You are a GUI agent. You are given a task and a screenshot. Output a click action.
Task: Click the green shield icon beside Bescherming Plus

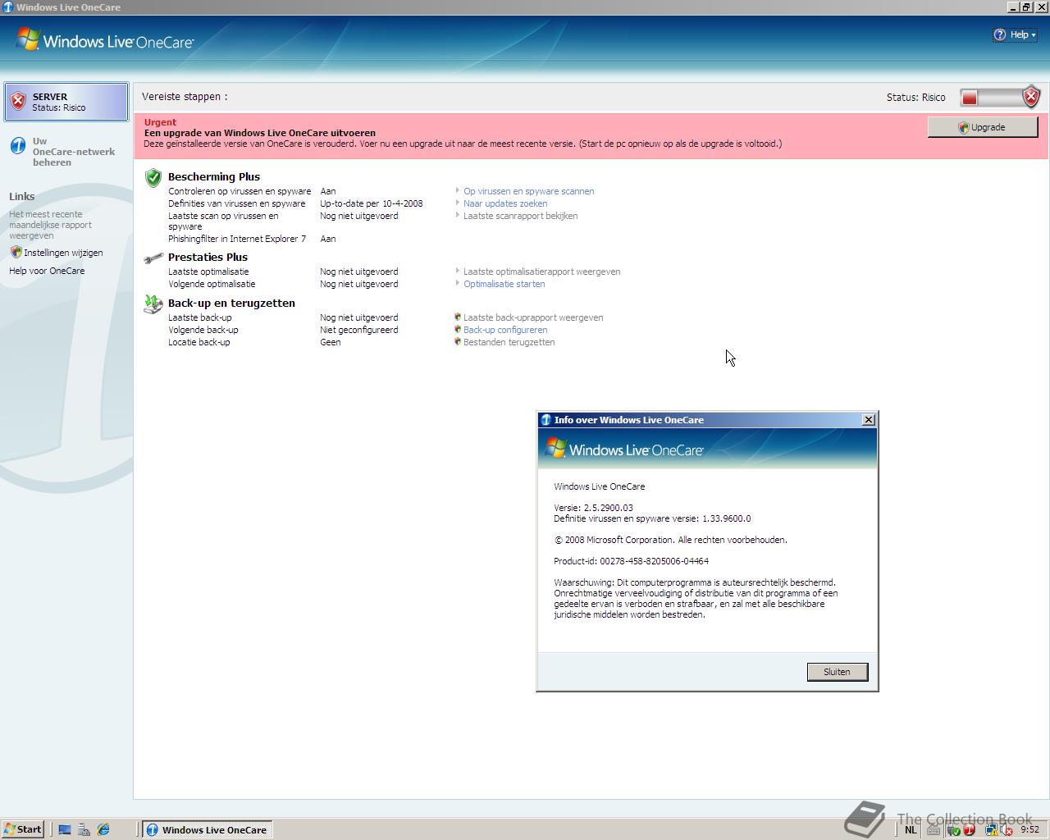click(153, 177)
